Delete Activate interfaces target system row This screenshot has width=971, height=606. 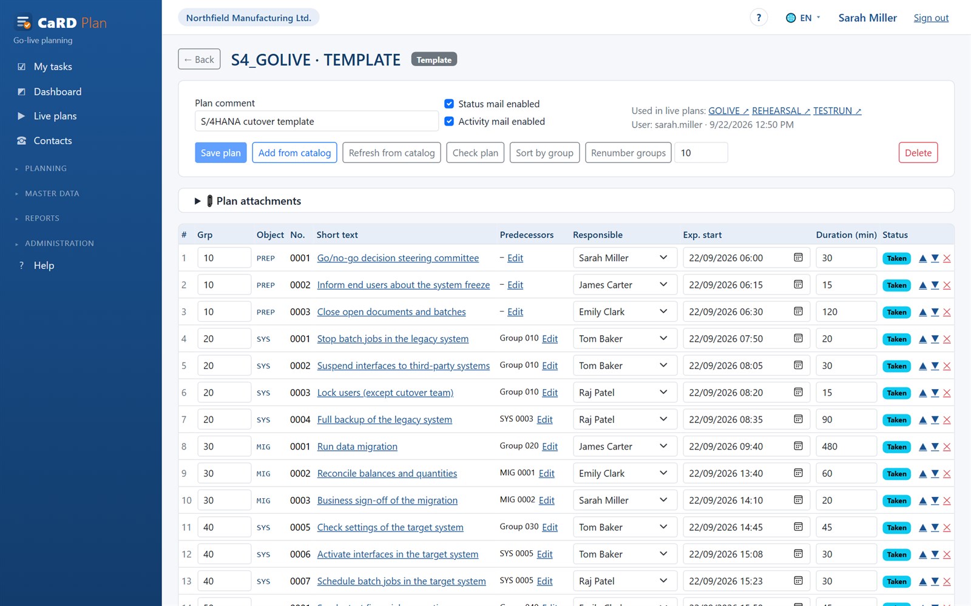(x=947, y=554)
